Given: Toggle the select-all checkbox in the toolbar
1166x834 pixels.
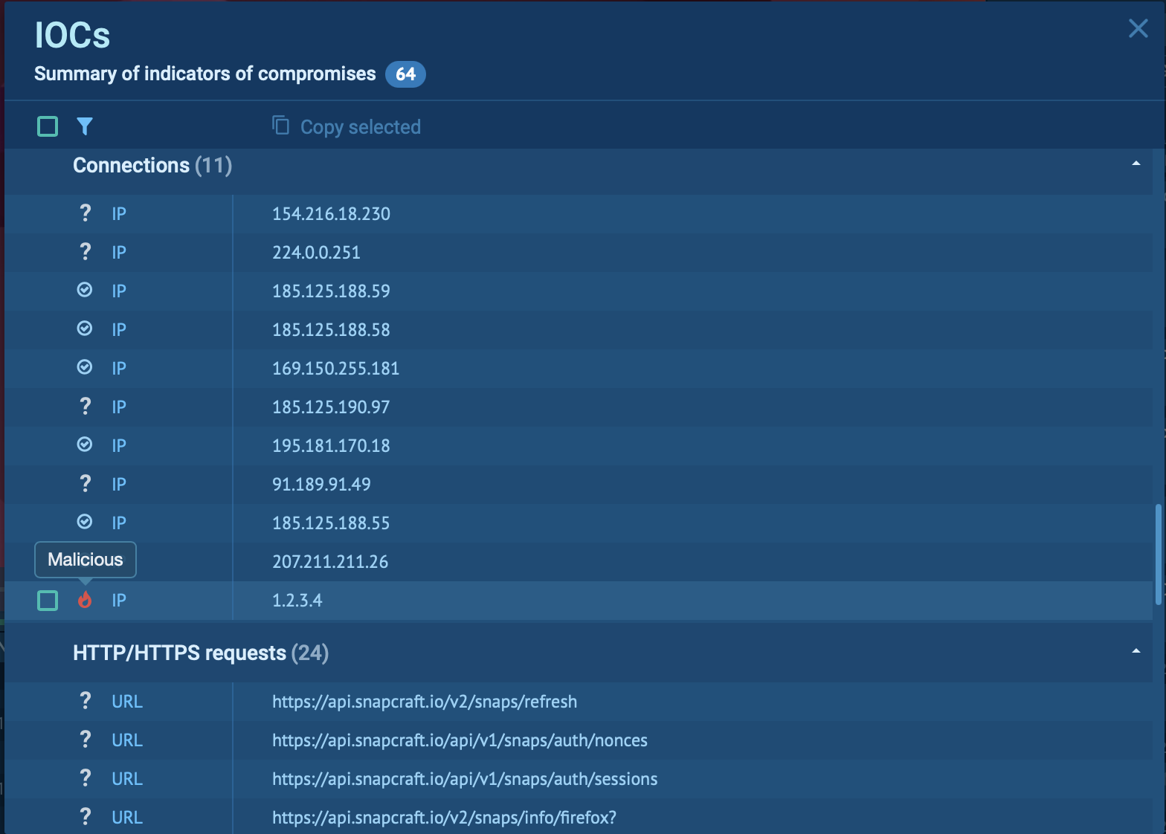Looking at the screenshot, I should [48, 126].
